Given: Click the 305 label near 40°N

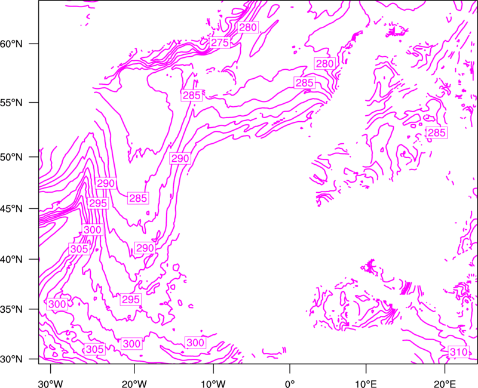Looking at the screenshot, I should [79, 249].
